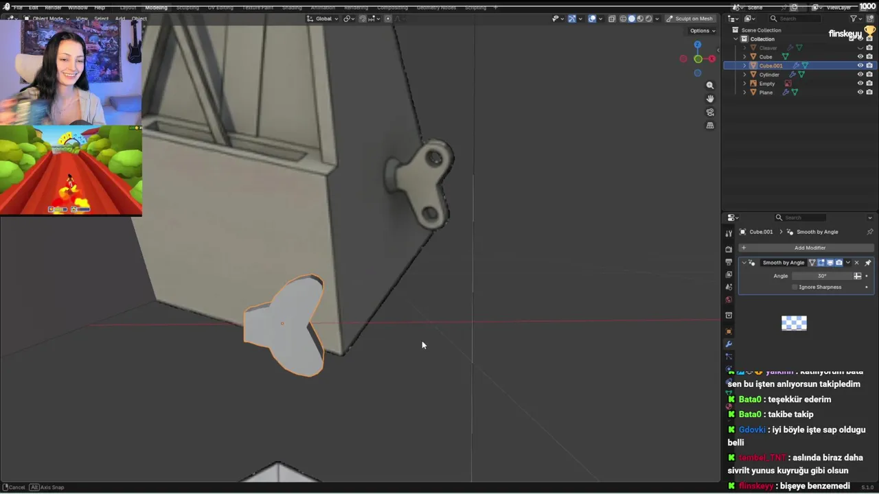Open the viewport Add menu
Image resolution: width=879 pixels, height=494 pixels.
pos(120,19)
